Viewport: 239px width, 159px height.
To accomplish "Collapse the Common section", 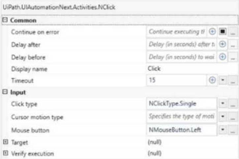I will pos(5,20).
